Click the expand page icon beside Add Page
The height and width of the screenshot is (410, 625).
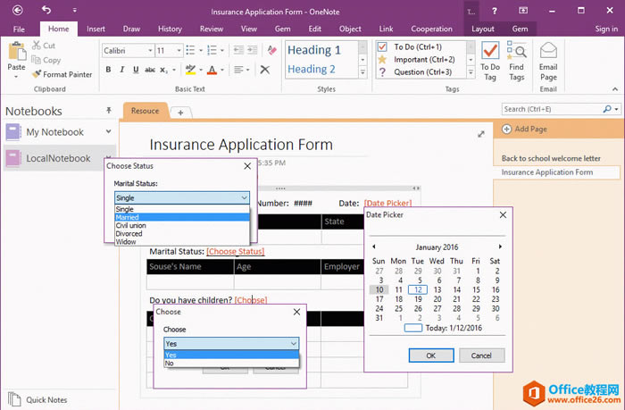coord(482,134)
